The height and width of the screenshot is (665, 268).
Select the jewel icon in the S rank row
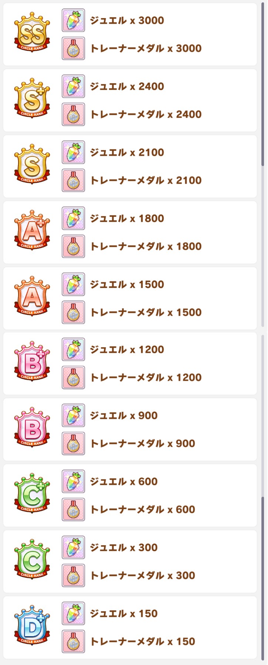tap(73, 152)
